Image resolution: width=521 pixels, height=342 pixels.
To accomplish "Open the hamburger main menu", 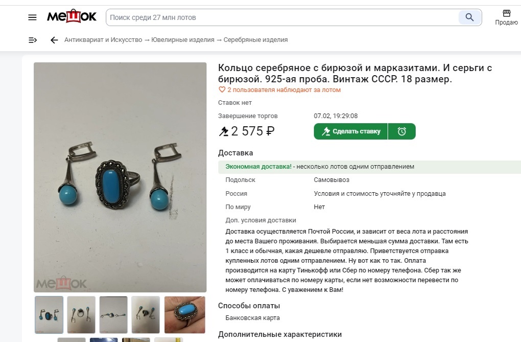I will click(x=32, y=17).
